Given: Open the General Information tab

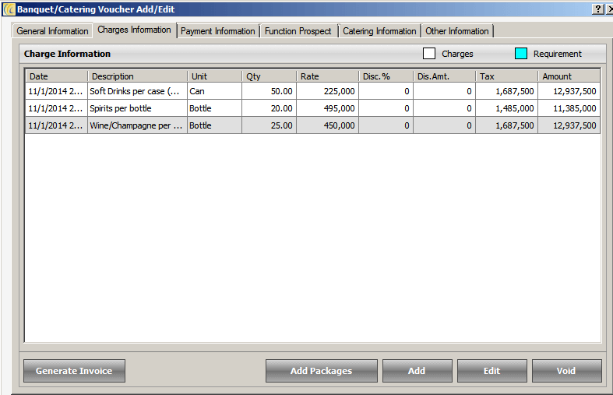Looking at the screenshot, I should [52, 31].
